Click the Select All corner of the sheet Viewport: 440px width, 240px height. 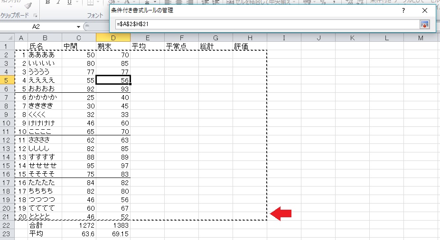click(x=7, y=37)
